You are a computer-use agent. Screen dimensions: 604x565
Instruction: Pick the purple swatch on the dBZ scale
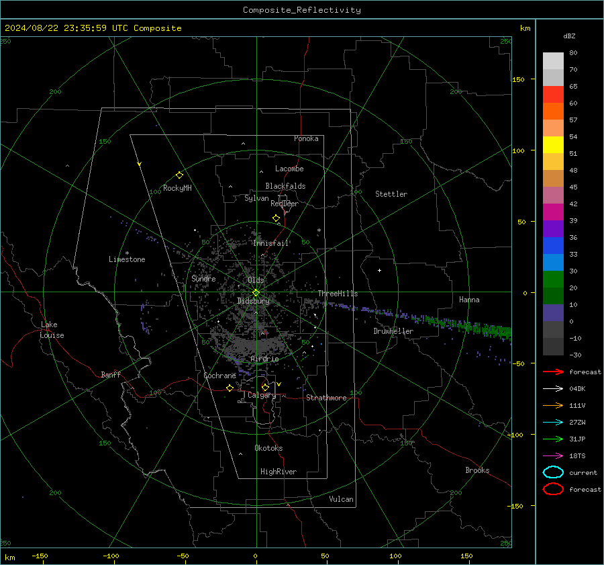click(x=553, y=228)
